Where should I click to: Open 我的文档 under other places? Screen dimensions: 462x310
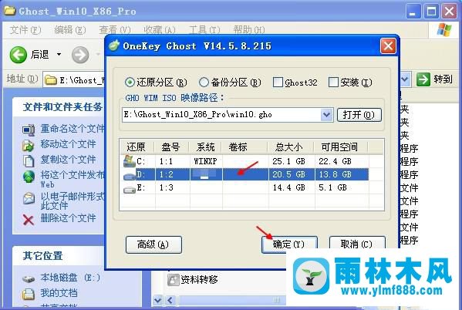click(x=59, y=292)
